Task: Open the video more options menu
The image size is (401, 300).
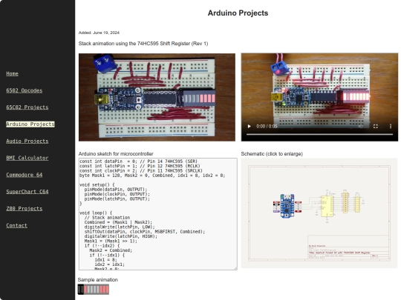Action: pyautogui.click(x=391, y=126)
